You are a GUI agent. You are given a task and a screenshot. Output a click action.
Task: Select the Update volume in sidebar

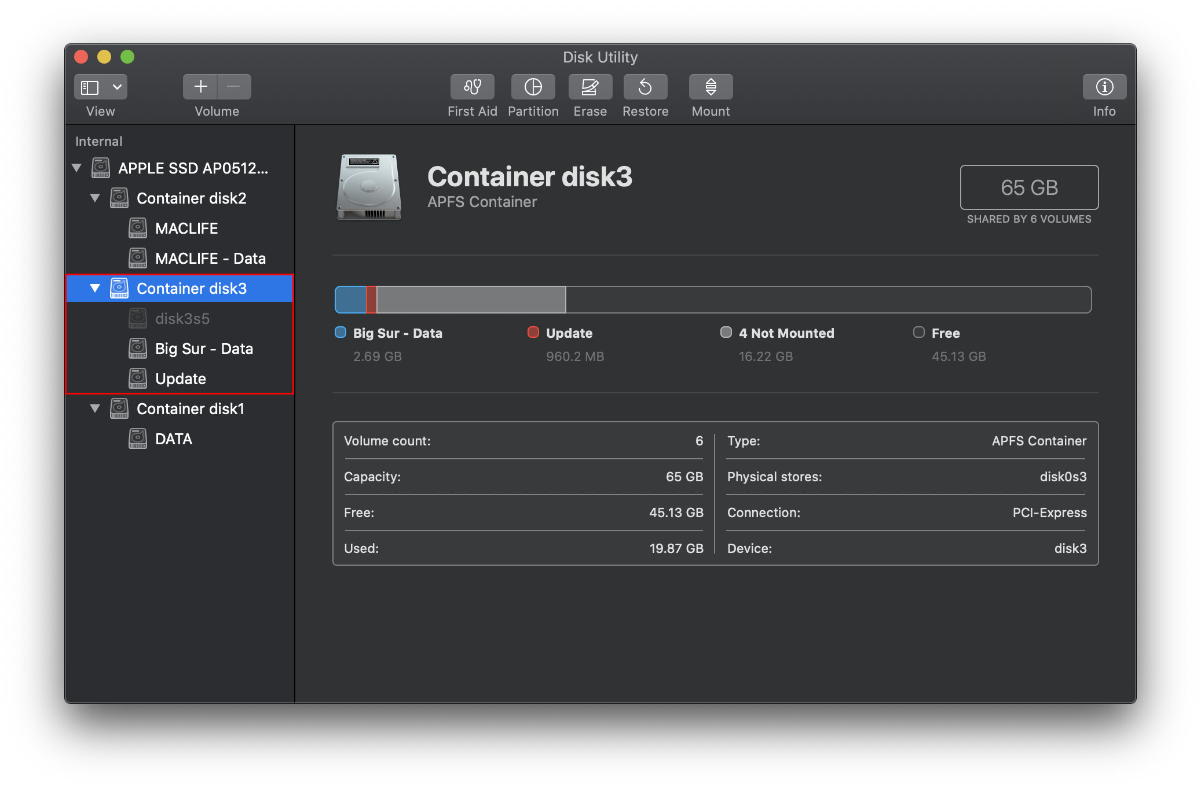pyautogui.click(x=180, y=379)
